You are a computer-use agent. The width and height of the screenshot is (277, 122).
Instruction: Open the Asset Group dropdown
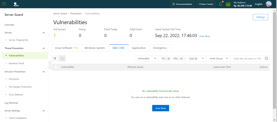(x=218, y=58)
